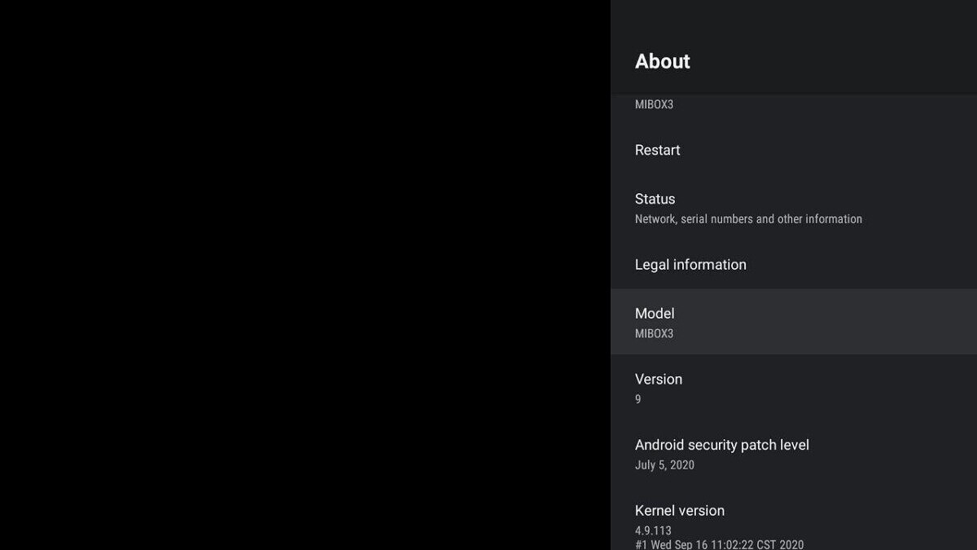Screen dimensions: 977x550
Task: Click the kernel number 4.9.113
Action: [653, 530]
